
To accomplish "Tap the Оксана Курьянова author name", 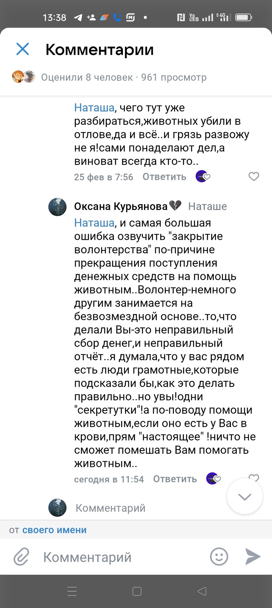I will 121,206.
